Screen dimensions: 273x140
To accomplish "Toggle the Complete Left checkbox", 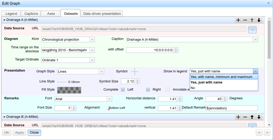I will (123, 90).
